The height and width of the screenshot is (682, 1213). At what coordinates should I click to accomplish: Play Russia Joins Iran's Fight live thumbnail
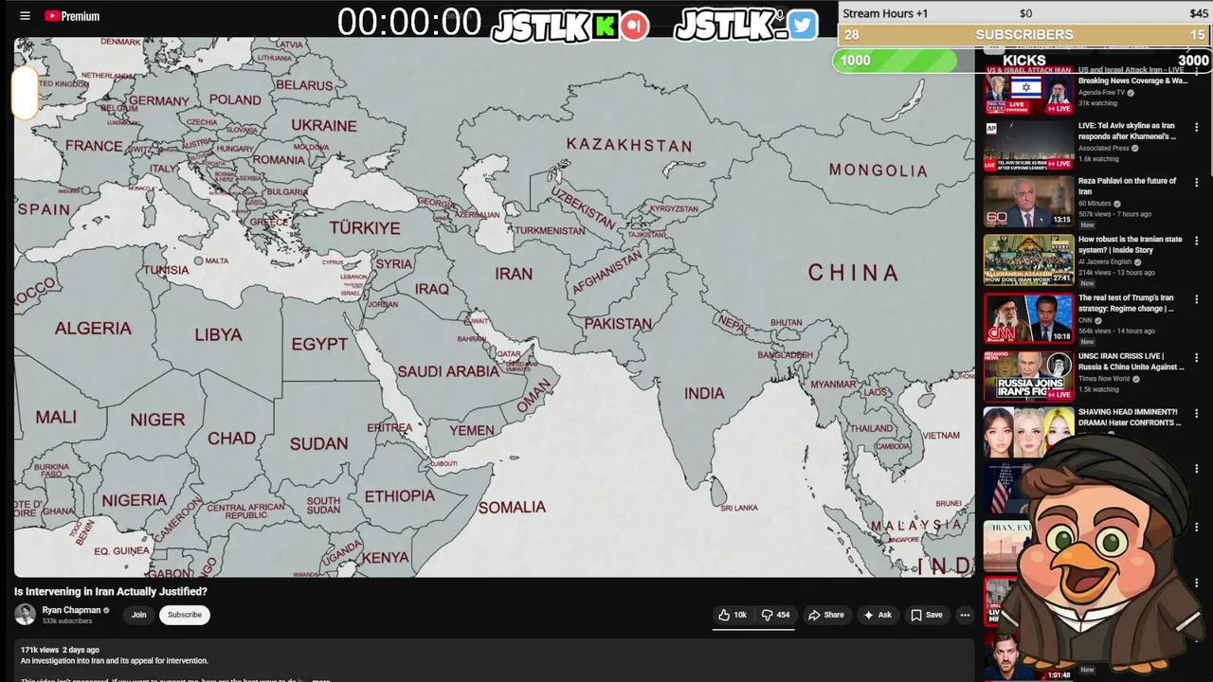tap(1028, 377)
